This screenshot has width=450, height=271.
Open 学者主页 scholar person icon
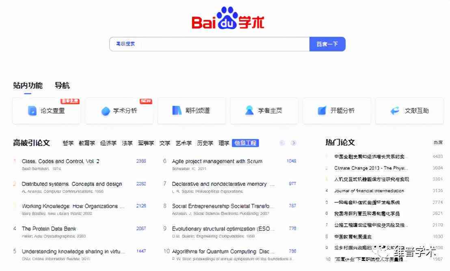249,110
